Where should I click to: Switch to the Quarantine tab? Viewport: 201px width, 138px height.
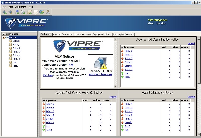pyautogui.click(x=67, y=34)
